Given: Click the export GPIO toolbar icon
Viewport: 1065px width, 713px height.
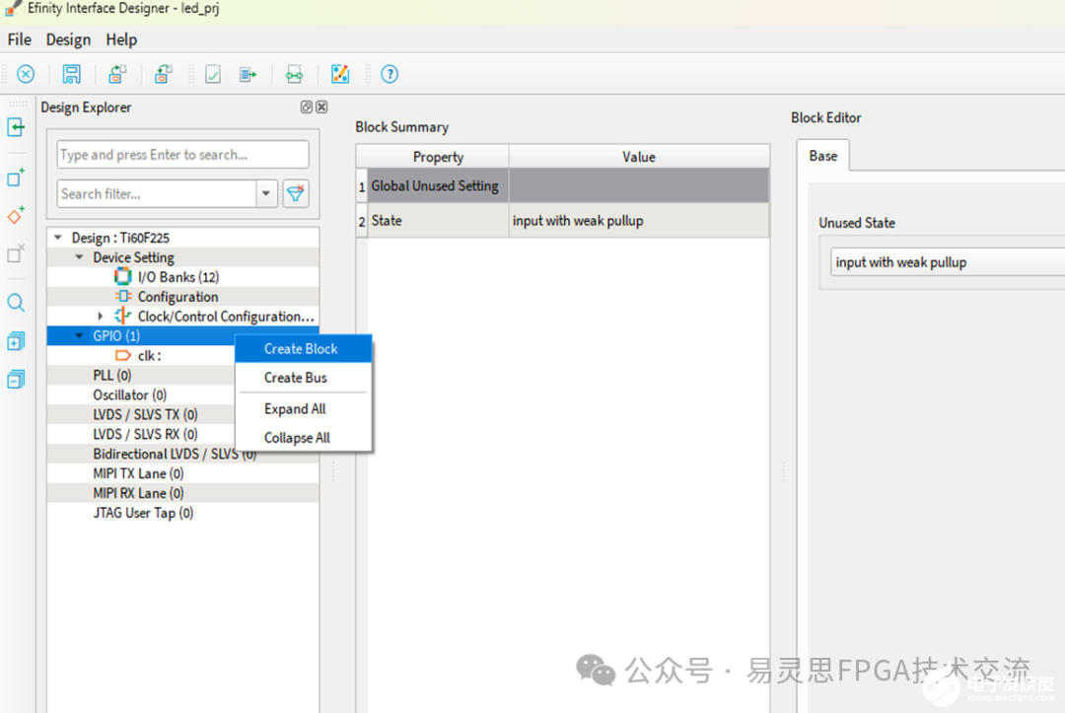Looking at the screenshot, I should point(164,74).
